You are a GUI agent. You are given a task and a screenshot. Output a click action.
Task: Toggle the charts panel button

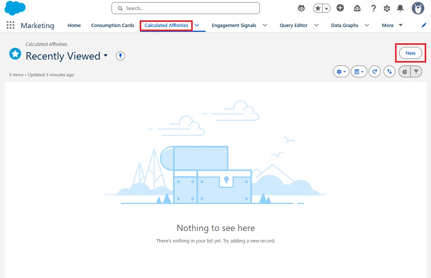pos(404,71)
